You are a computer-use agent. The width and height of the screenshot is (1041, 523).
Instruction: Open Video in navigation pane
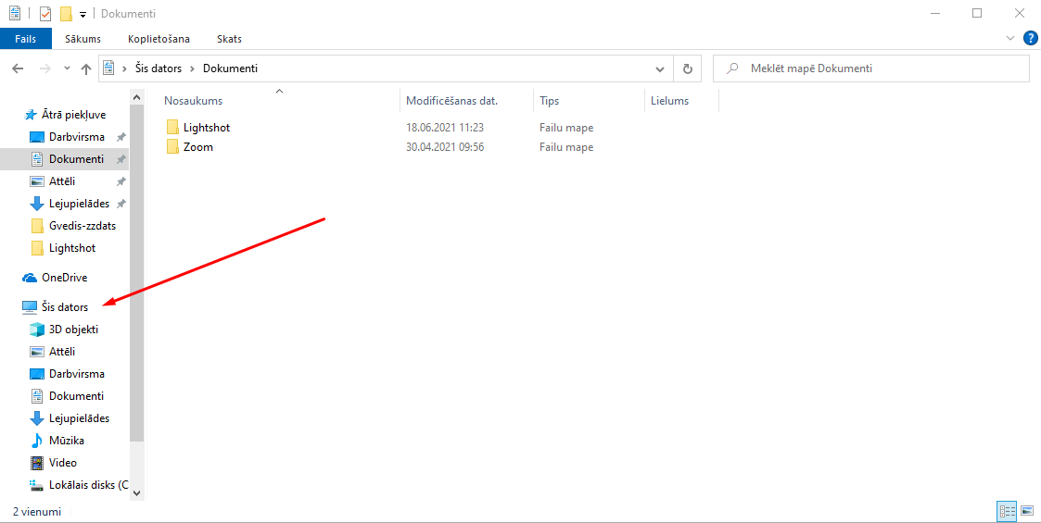[x=62, y=463]
